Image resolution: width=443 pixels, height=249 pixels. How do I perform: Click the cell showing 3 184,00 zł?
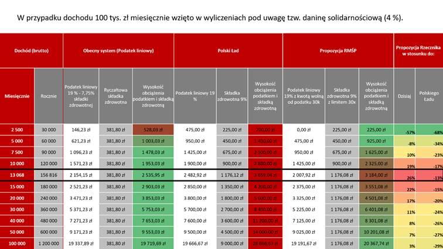(374, 175)
